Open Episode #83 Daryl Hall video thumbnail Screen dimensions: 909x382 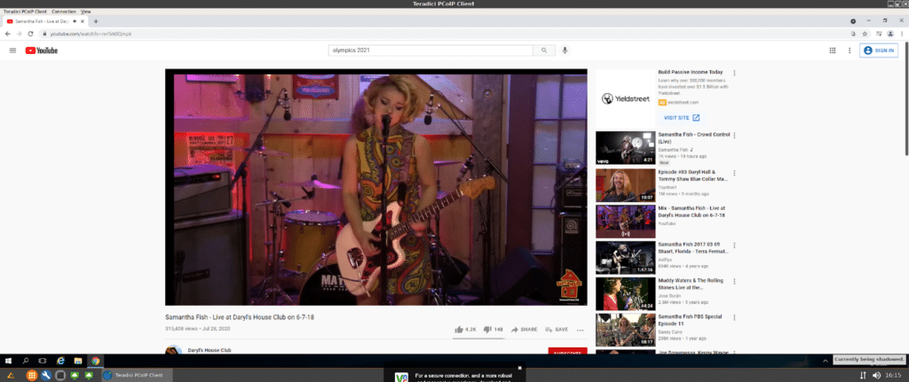[626, 185]
